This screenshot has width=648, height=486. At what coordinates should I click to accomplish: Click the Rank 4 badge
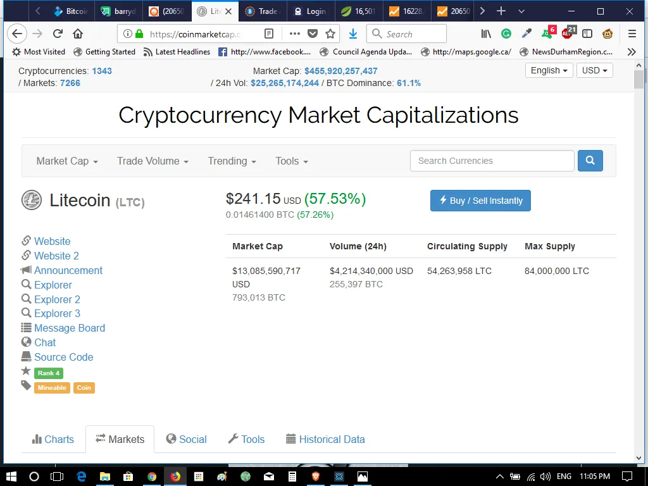48,373
